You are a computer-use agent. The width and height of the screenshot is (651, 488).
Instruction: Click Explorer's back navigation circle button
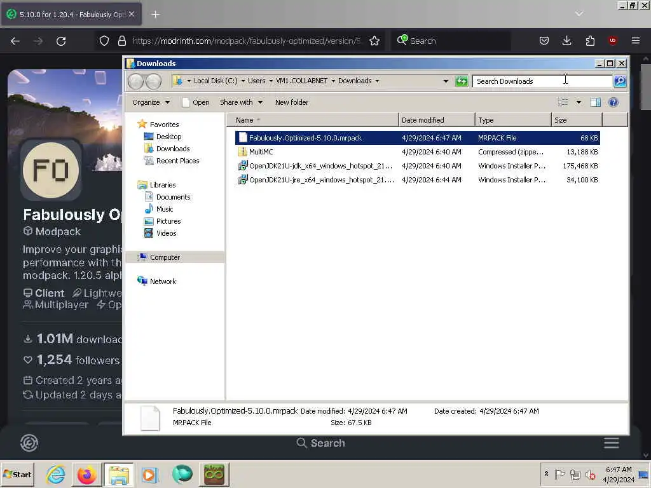coord(136,81)
